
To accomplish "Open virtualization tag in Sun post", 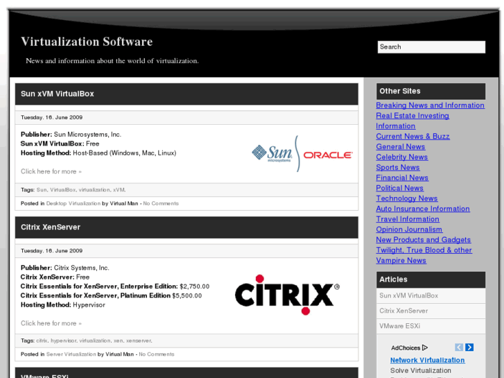I will (x=94, y=190).
